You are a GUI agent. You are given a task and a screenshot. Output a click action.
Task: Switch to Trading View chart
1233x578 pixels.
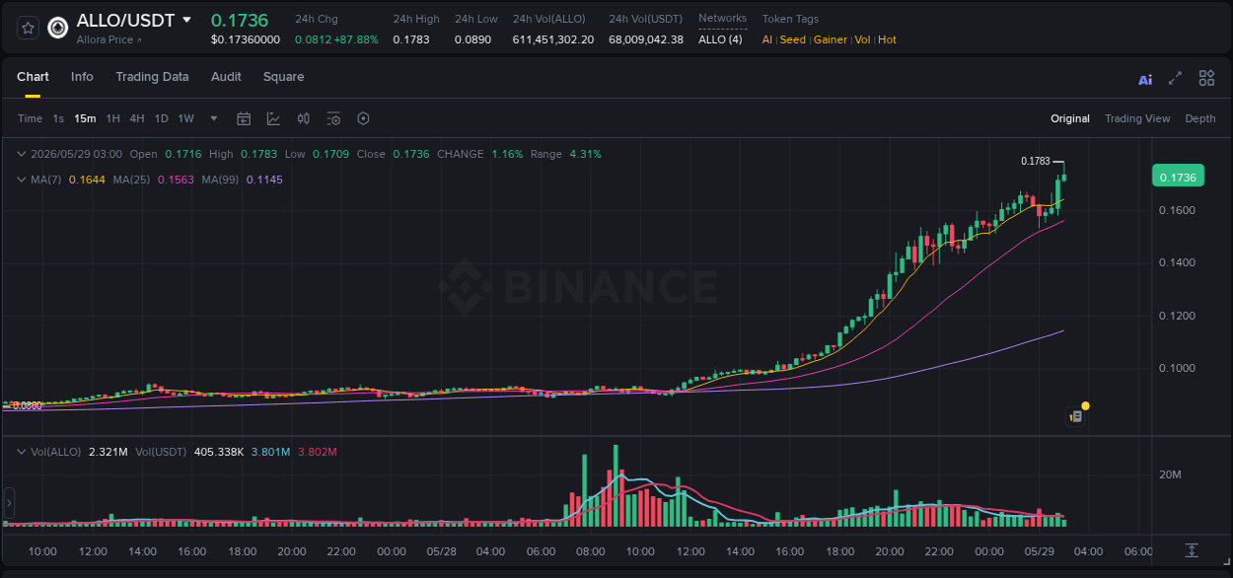(x=1137, y=118)
